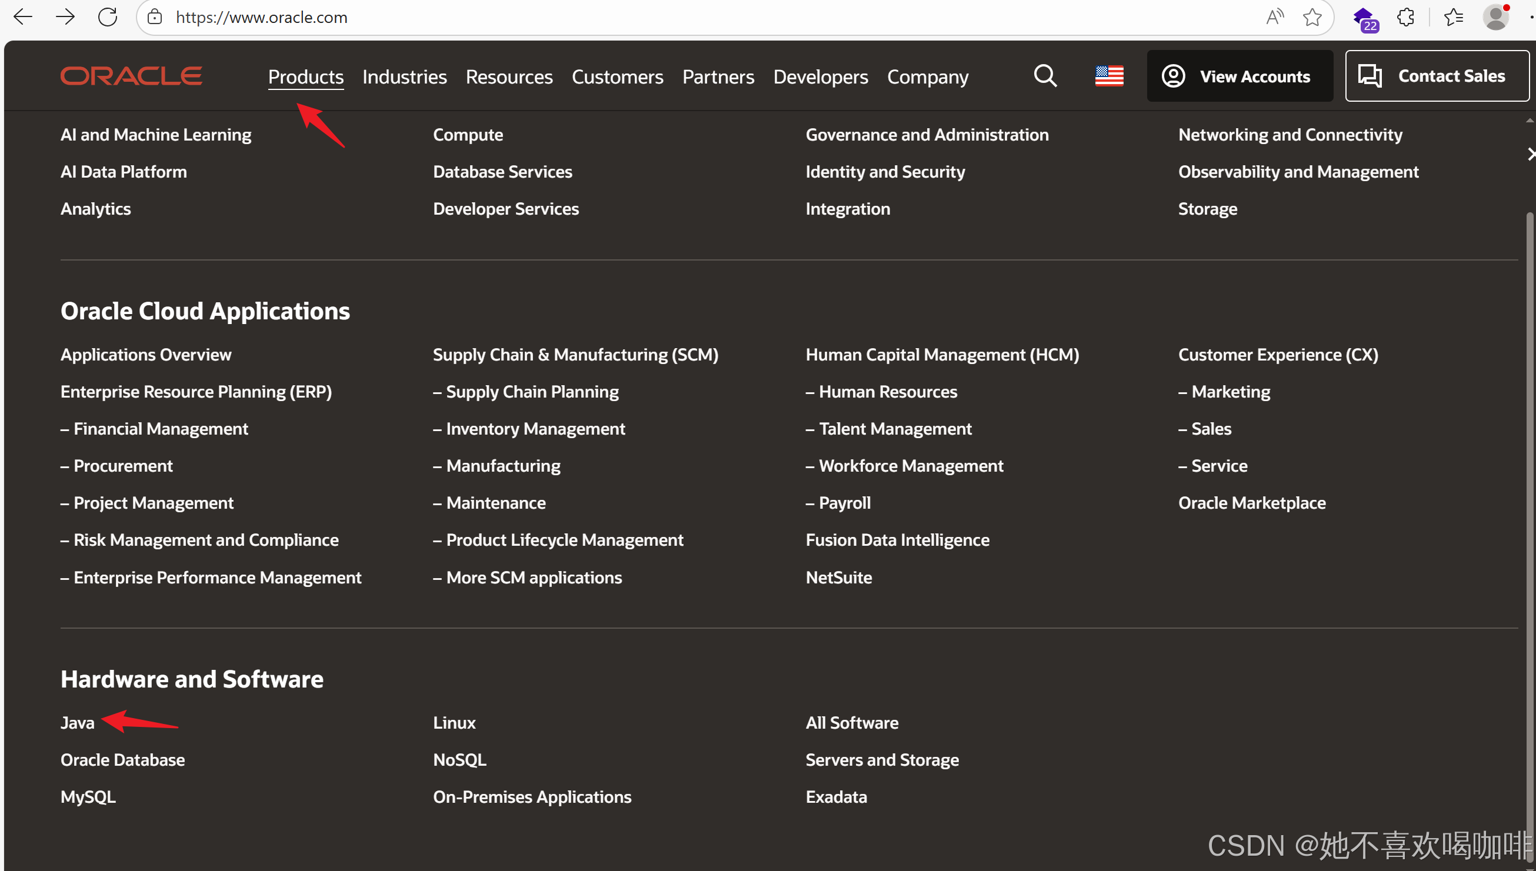Click the browser refresh icon
The height and width of the screenshot is (871, 1536).
click(108, 16)
